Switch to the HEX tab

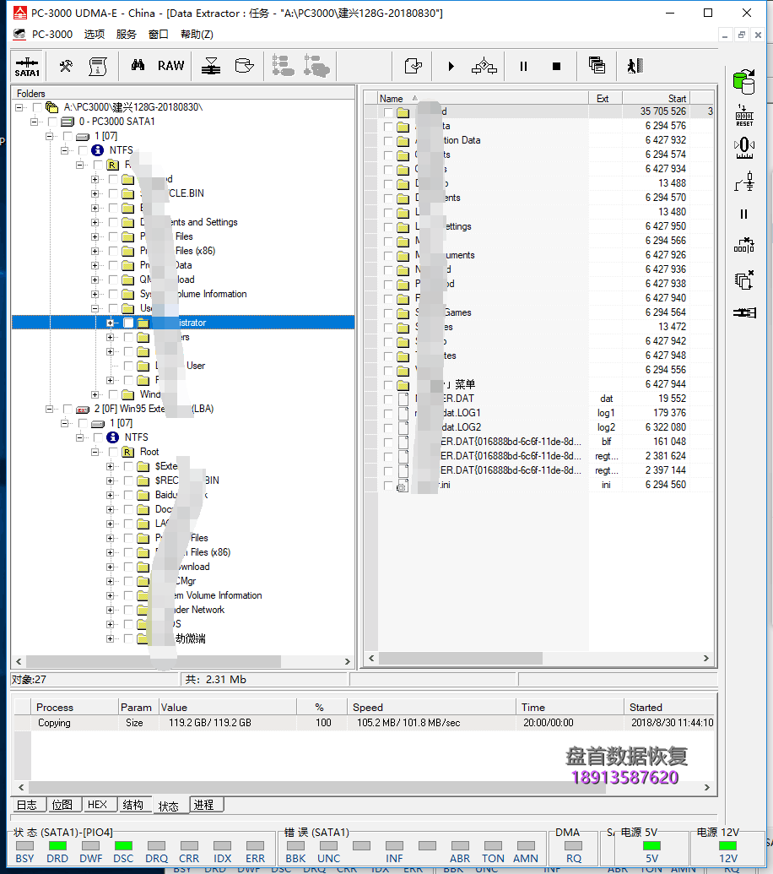pos(97,805)
